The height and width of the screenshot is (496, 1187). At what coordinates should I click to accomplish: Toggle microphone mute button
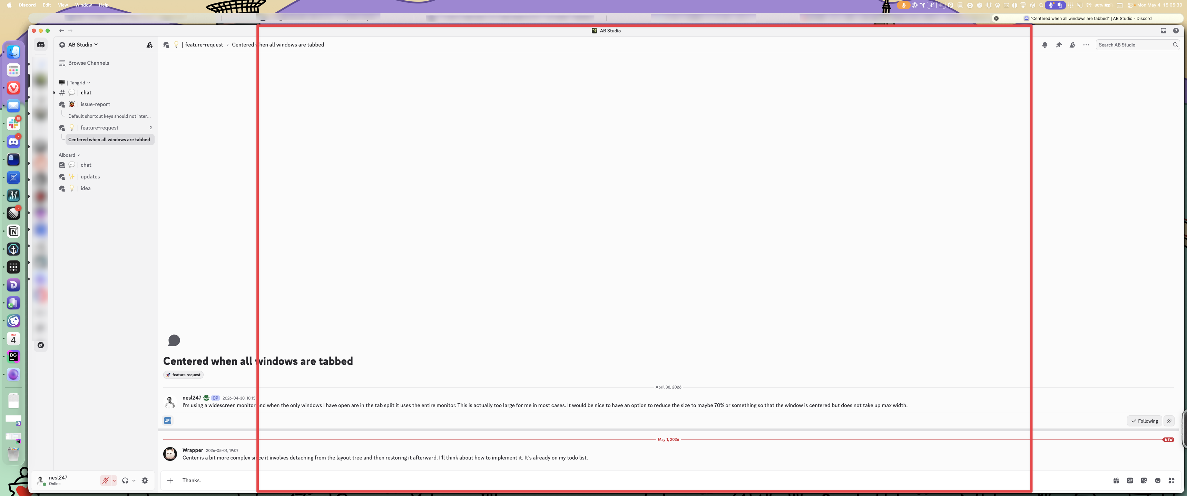pyautogui.click(x=106, y=480)
